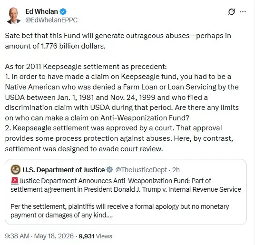Click the tweet text beginning 'Safe bet that this Fund'
Image resolution: width=255 pixels, height=245 pixels.
click(118, 41)
